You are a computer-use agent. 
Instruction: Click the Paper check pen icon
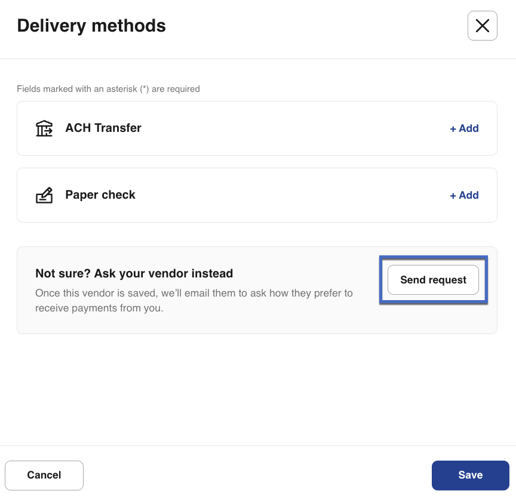[44, 195]
